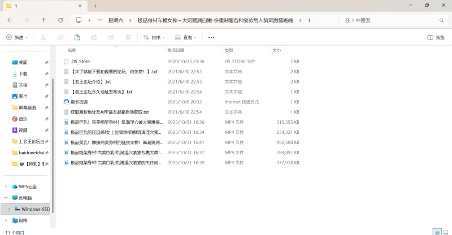
Task: Open the 更多资源 internet shortcut
Action: pos(79,102)
